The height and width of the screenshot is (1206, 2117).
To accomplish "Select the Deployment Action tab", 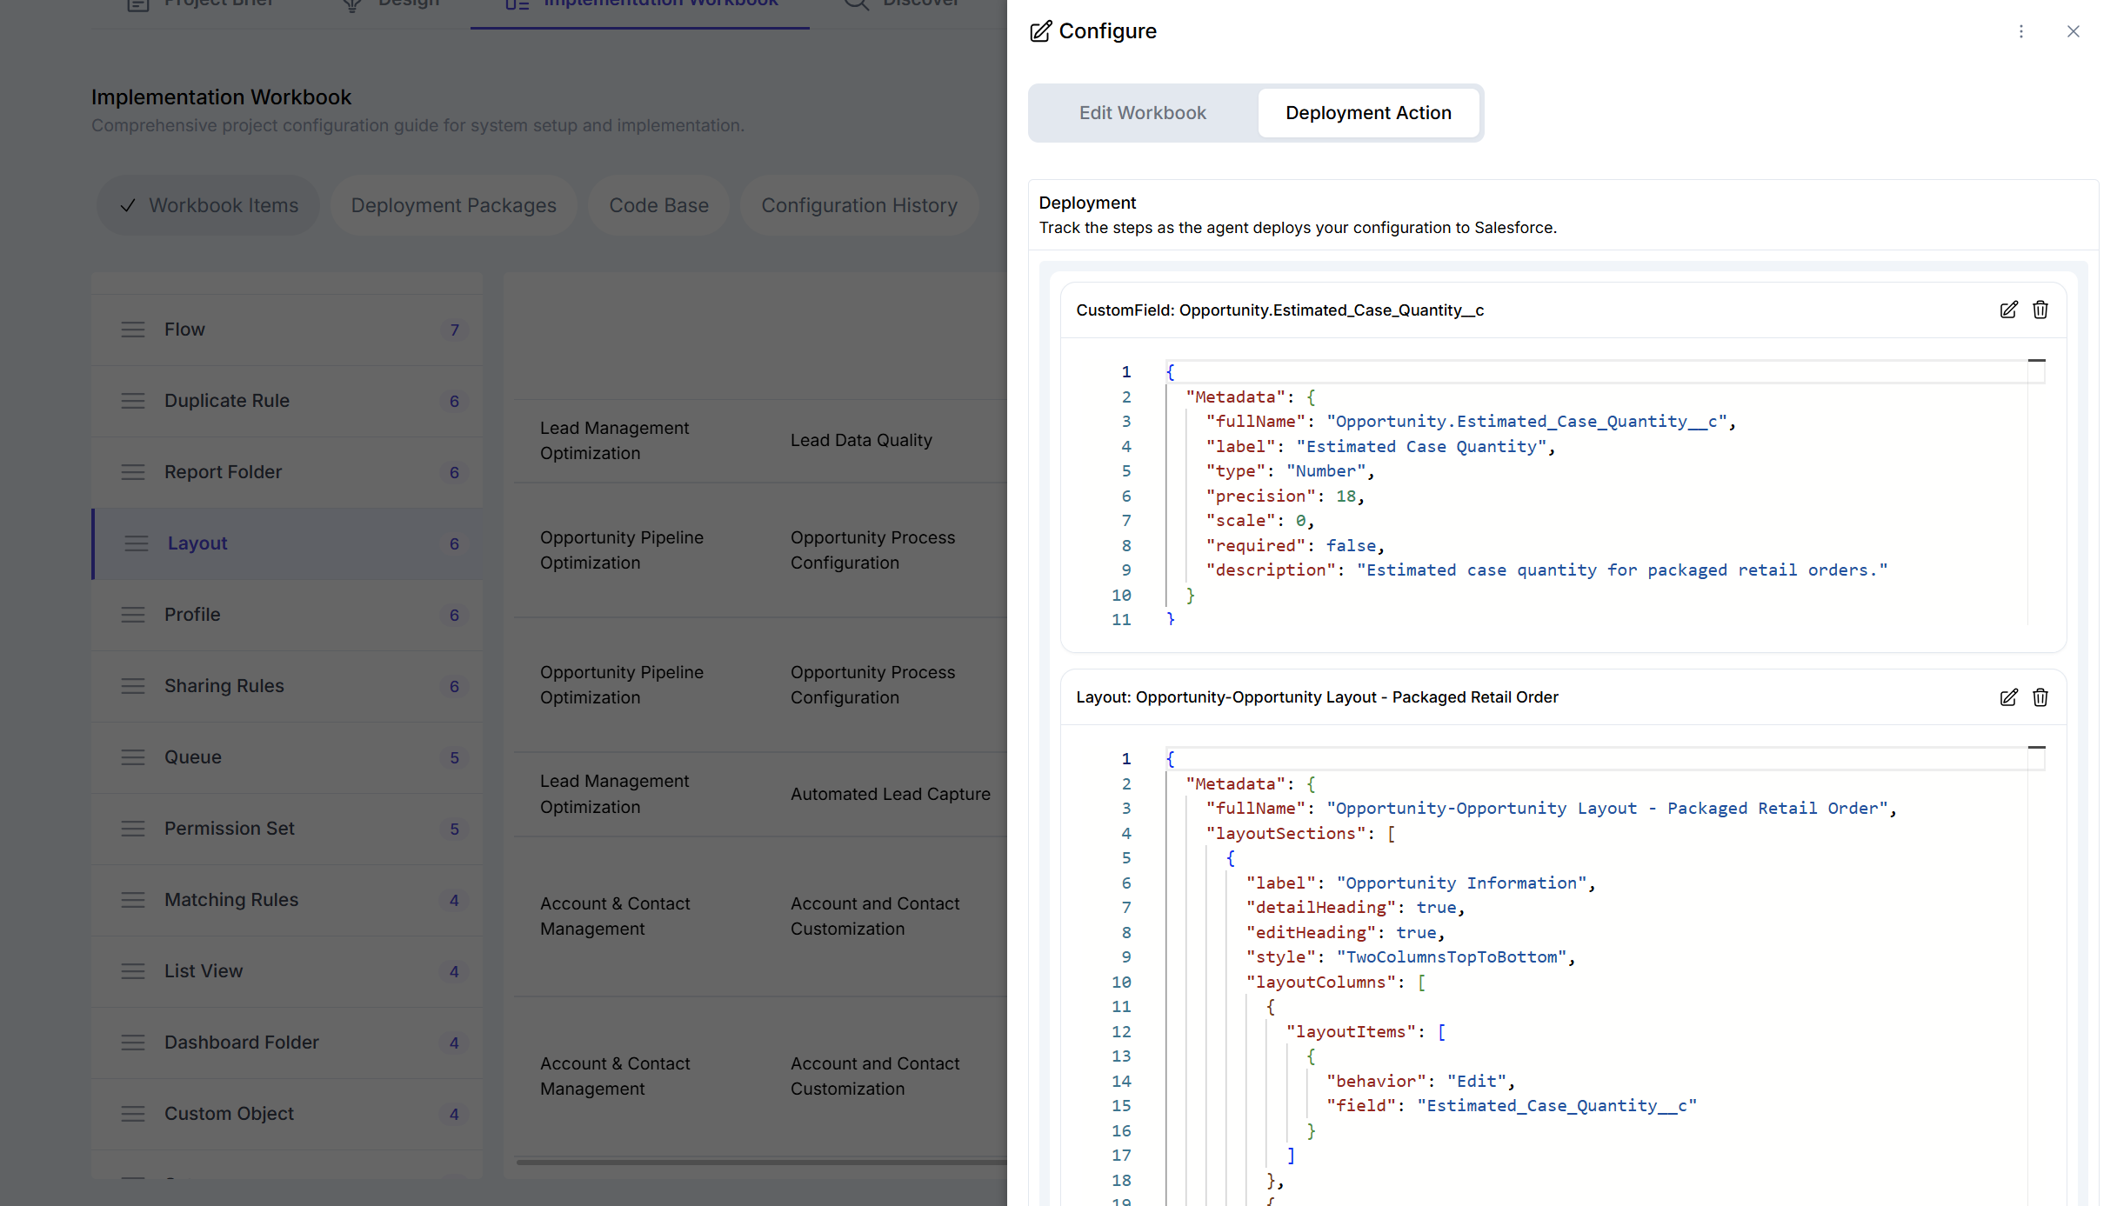I will click(x=1368, y=113).
